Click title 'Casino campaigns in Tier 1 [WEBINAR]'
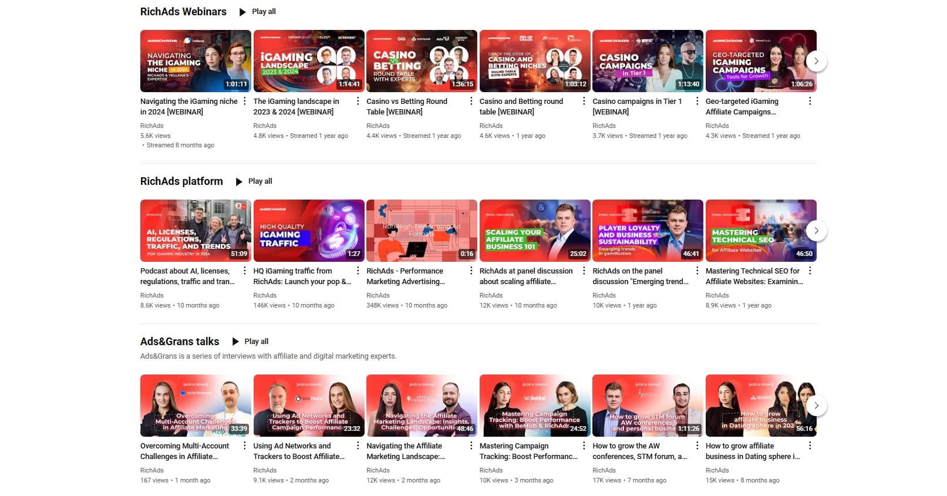 [x=637, y=106]
